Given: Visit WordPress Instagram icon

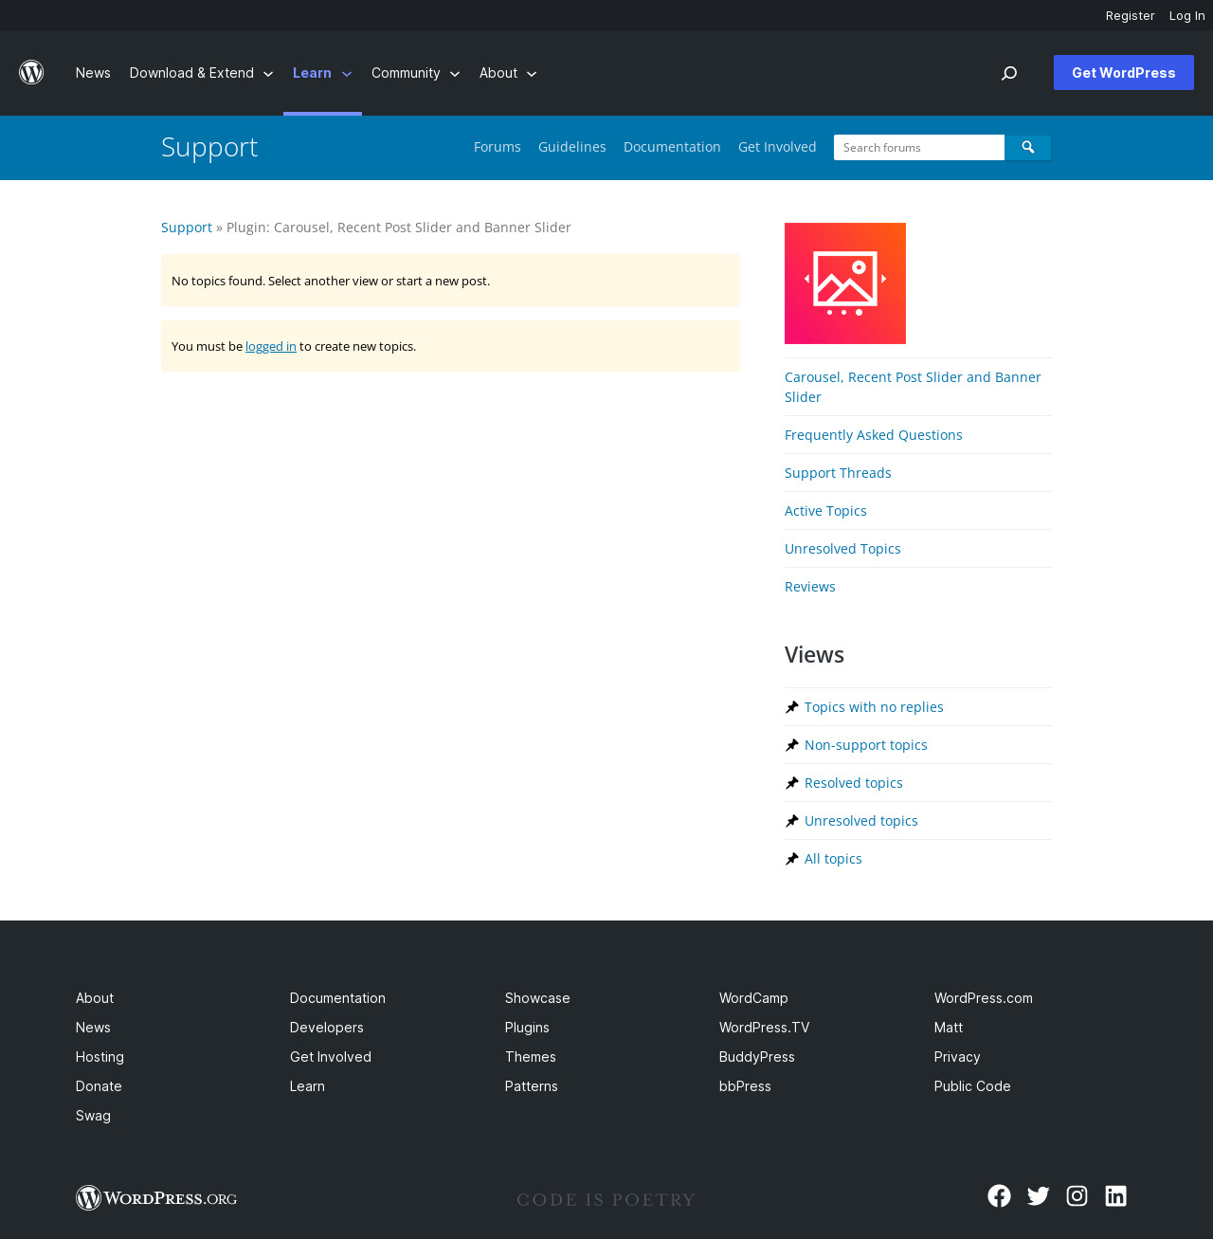Looking at the screenshot, I should tap(1077, 1195).
